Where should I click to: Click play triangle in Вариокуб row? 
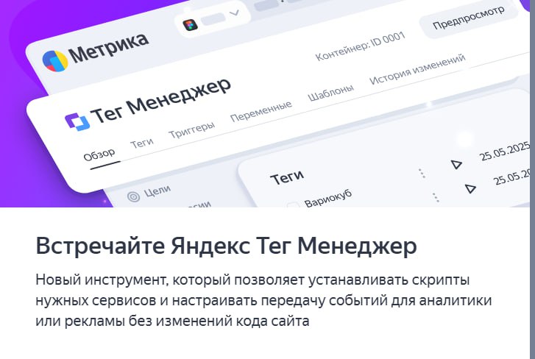pos(470,188)
